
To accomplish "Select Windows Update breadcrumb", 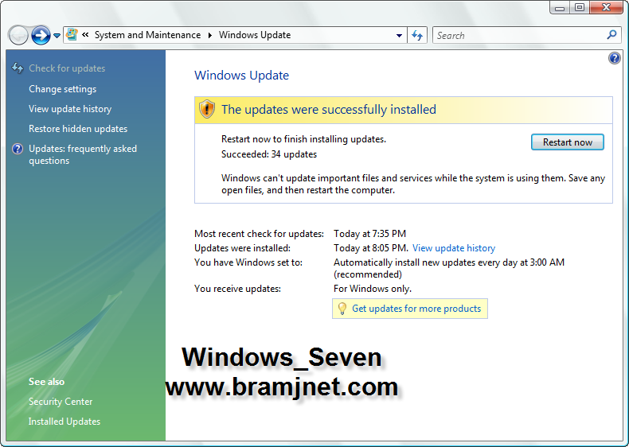I will pos(255,35).
